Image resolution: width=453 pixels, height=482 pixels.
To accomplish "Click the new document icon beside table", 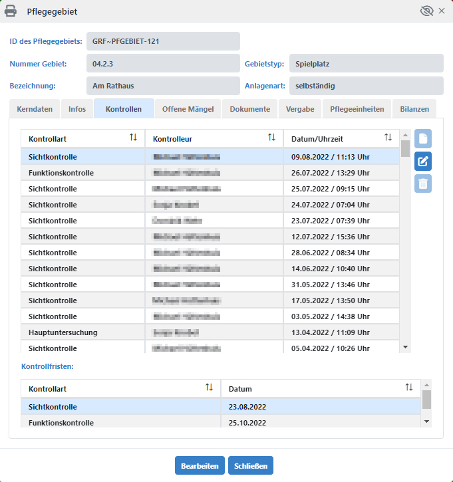I will (x=423, y=138).
